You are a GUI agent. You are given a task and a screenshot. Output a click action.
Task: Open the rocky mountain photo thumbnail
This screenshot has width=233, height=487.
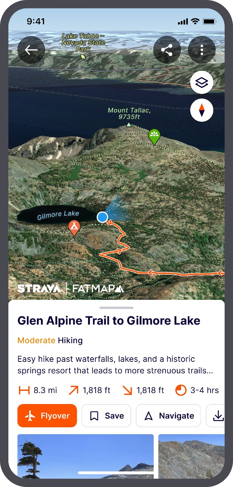(191, 456)
